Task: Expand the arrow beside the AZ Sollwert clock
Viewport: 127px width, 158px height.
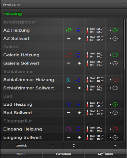Action: 111,39
